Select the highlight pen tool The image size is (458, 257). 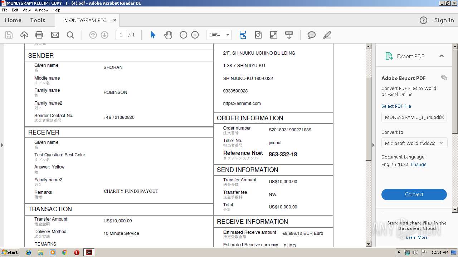click(327, 35)
